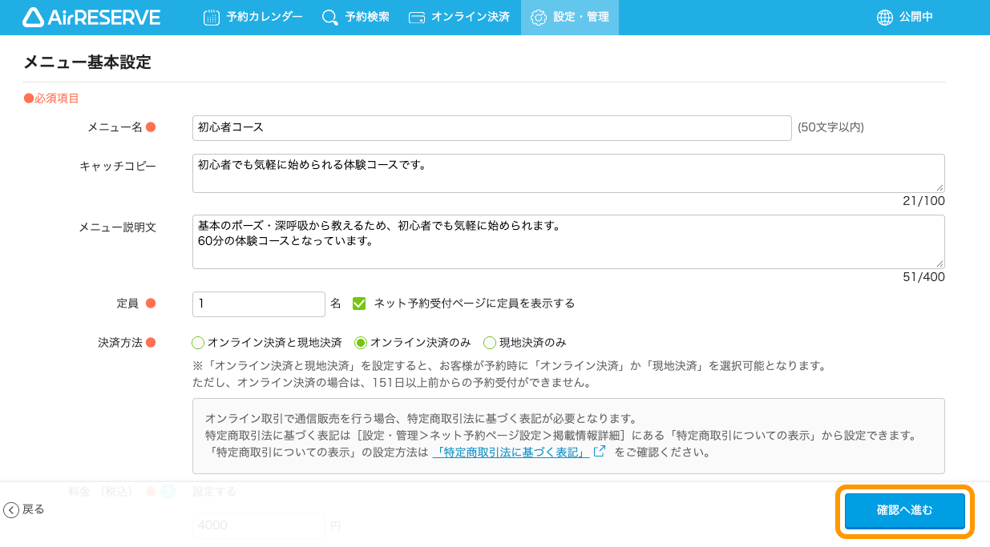The height and width of the screenshot is (547, 990).
Task: Select オンライン決済のみ radio button
Action: coord(361,343)
